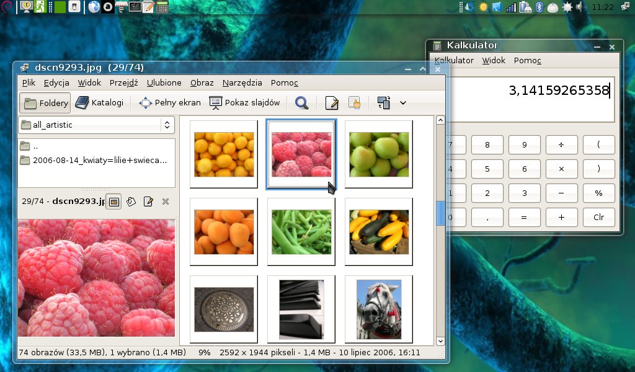Launch the web browser globe icon in panel
The image size is (635, 372).
pos(94,7)
